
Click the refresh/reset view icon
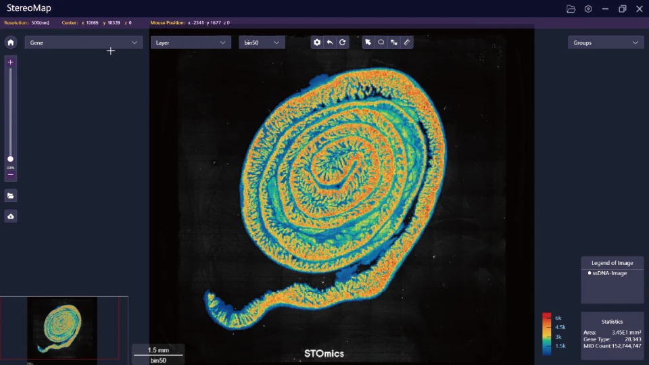tap(343, 43)
